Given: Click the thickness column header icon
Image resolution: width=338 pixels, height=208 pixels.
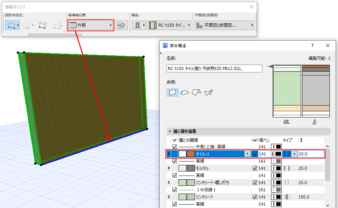Looking at the screenshot, I should (301, 140).
